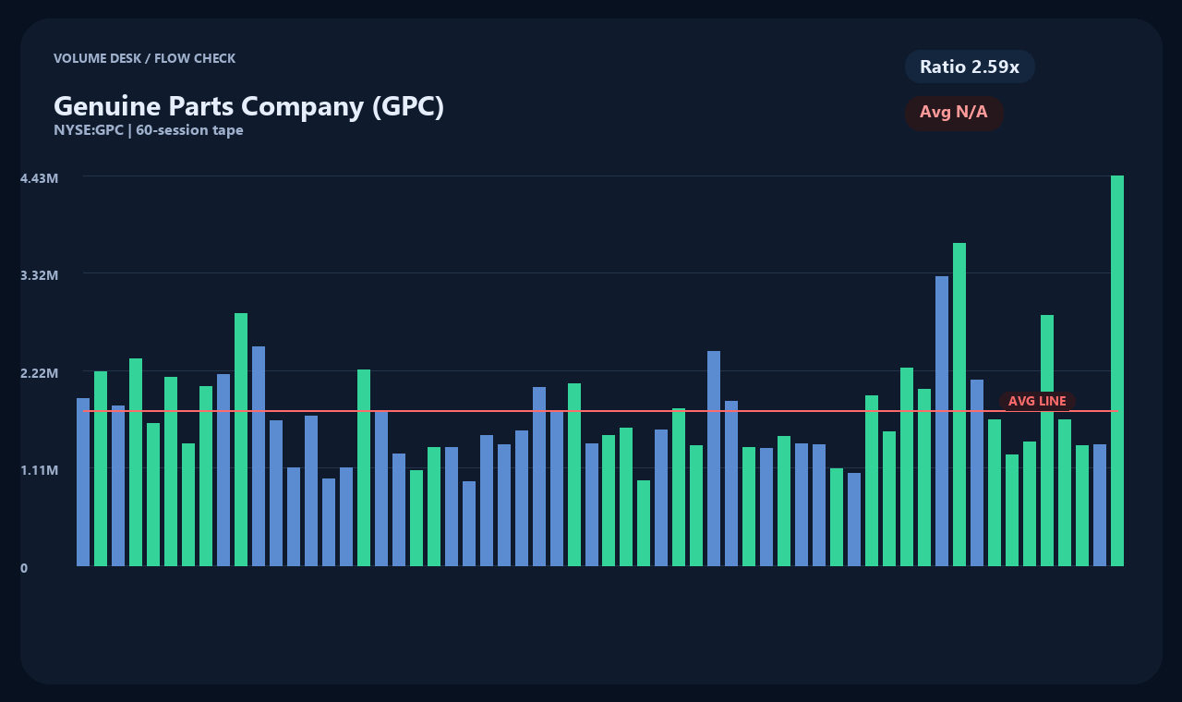Click the VOLUME DESK / FLOW CHECK header
This screenshot has height=702, width=1182.
[144, 58]
